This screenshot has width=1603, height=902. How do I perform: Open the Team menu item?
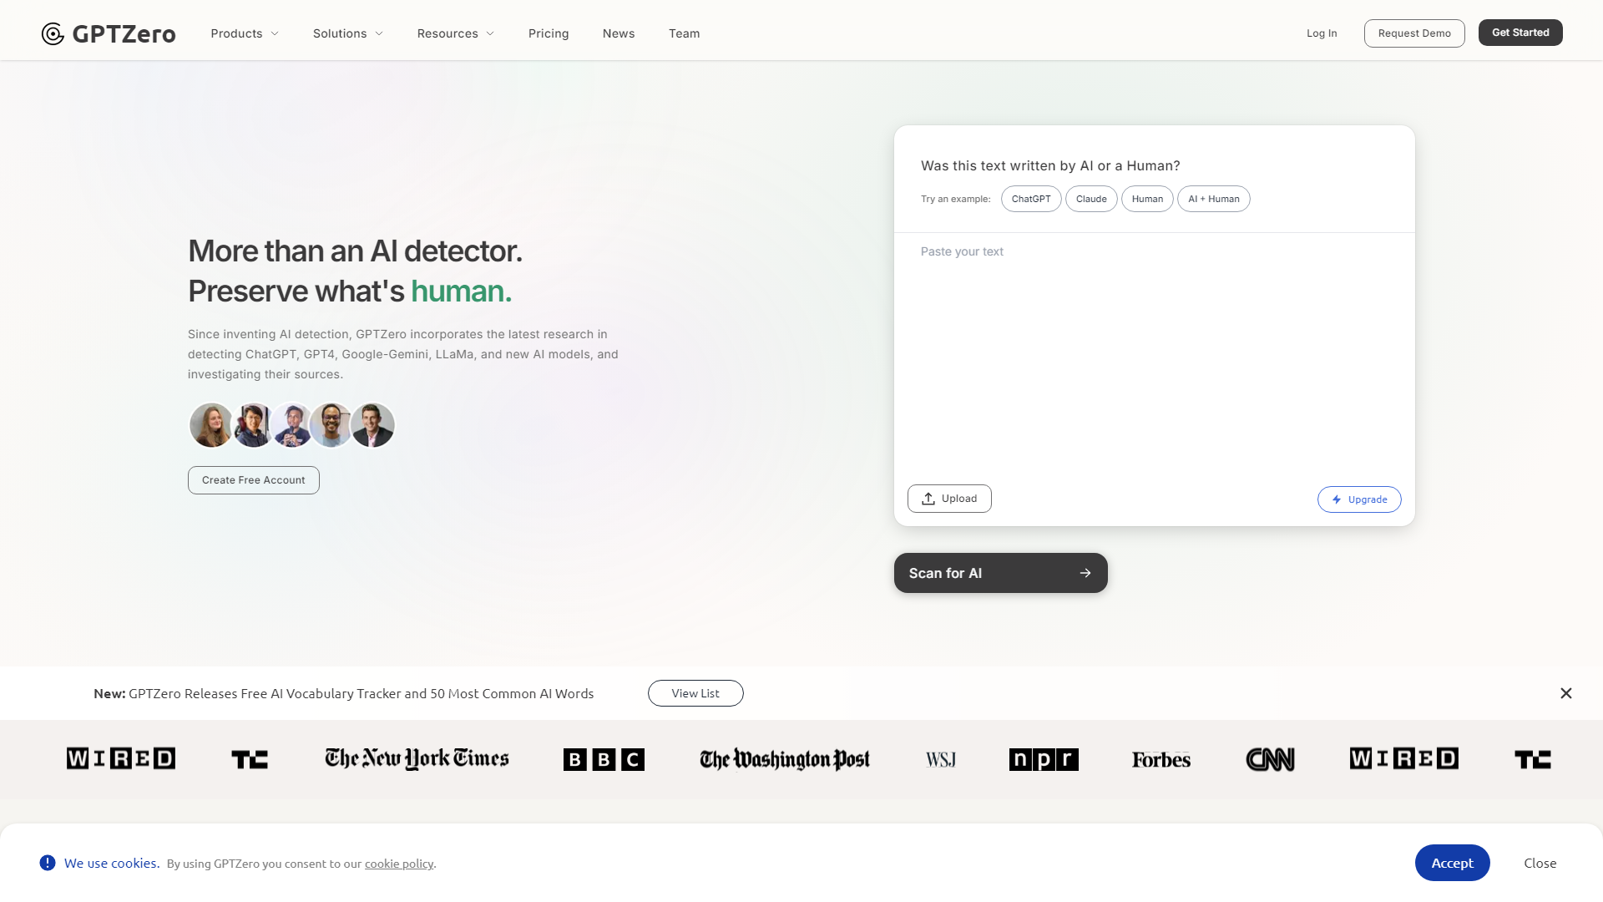(x=684, y=33)
